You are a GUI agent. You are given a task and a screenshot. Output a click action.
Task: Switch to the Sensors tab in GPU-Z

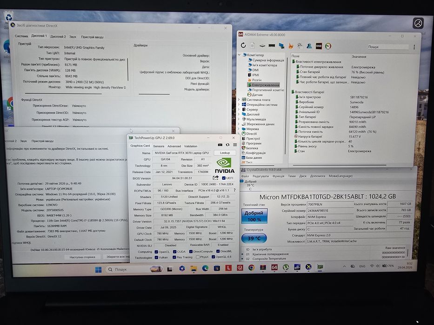coord(159,146)
